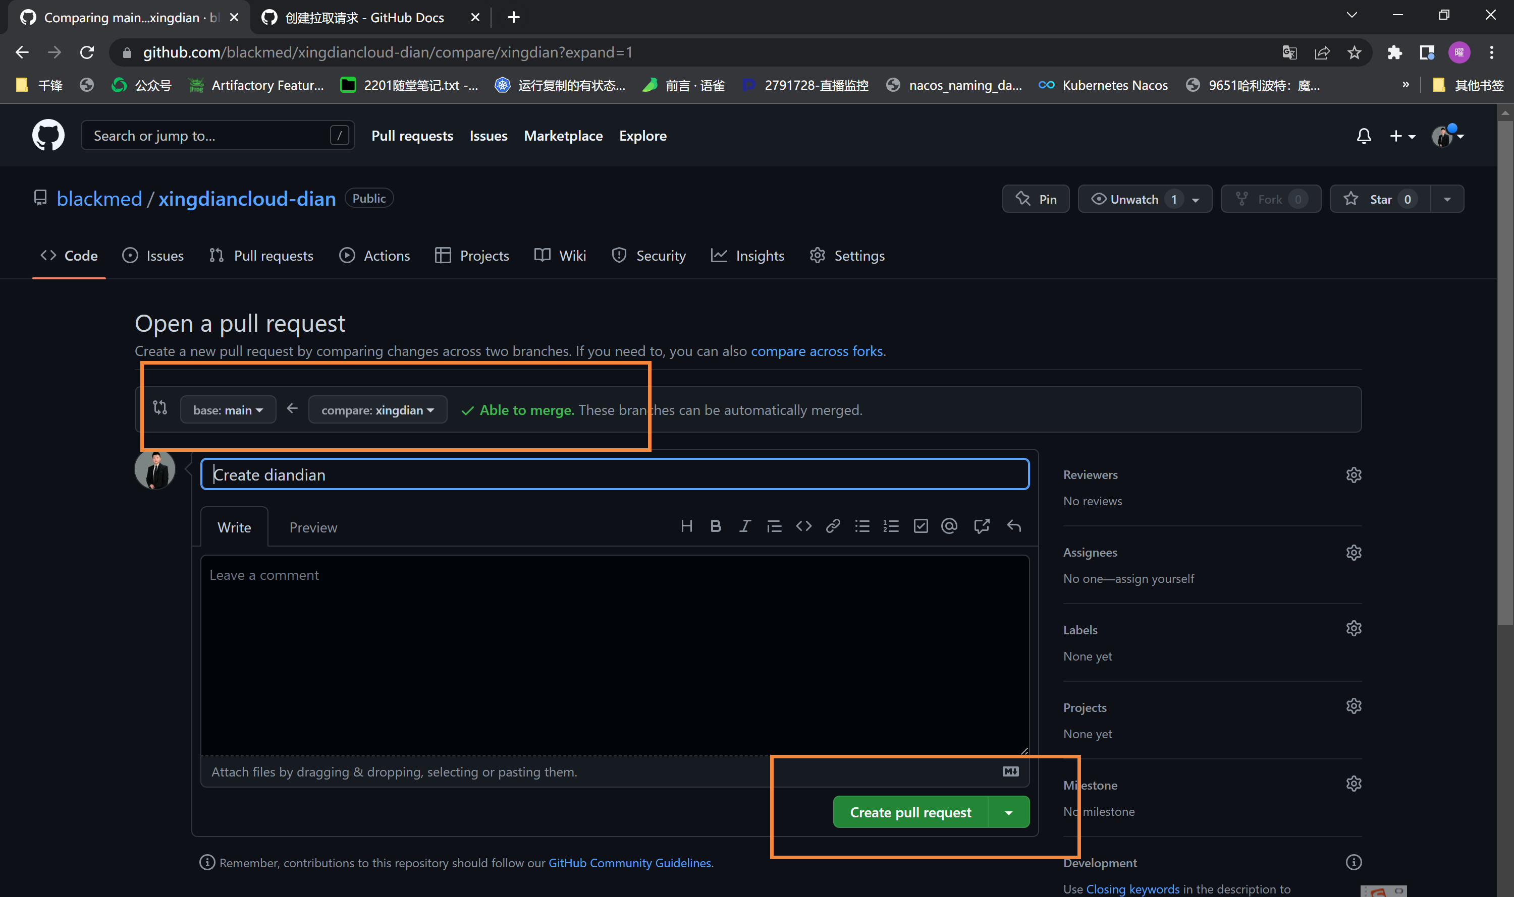This screenshot has height=897, width=1514.
Task: Star the repository
Action: [1380, 200]
